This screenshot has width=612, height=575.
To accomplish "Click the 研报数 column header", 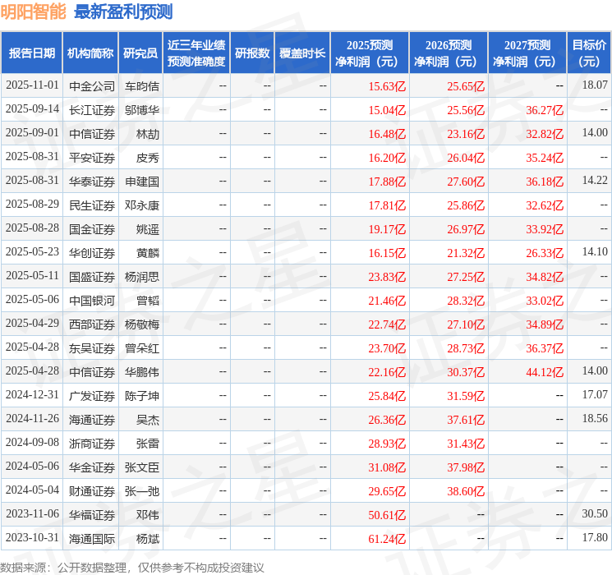I will tap(252, 53).
